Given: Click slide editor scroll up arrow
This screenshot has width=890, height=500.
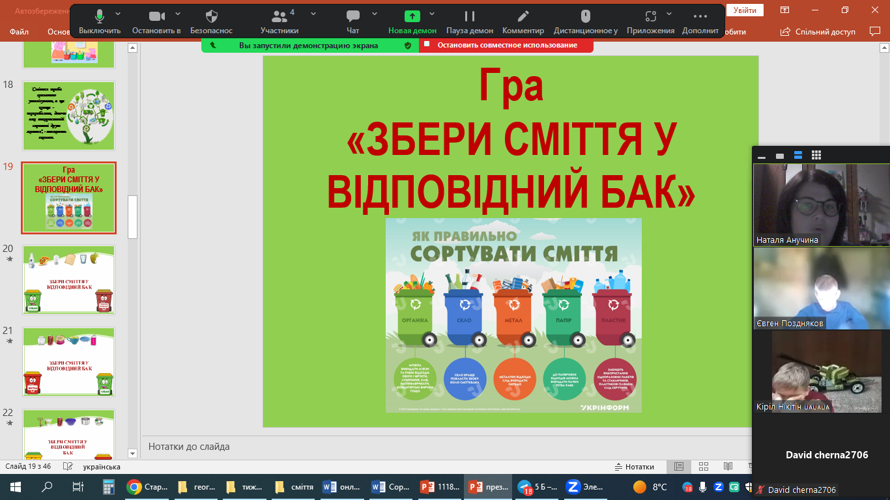Looking at the screenshot, I should coord(884,48).
